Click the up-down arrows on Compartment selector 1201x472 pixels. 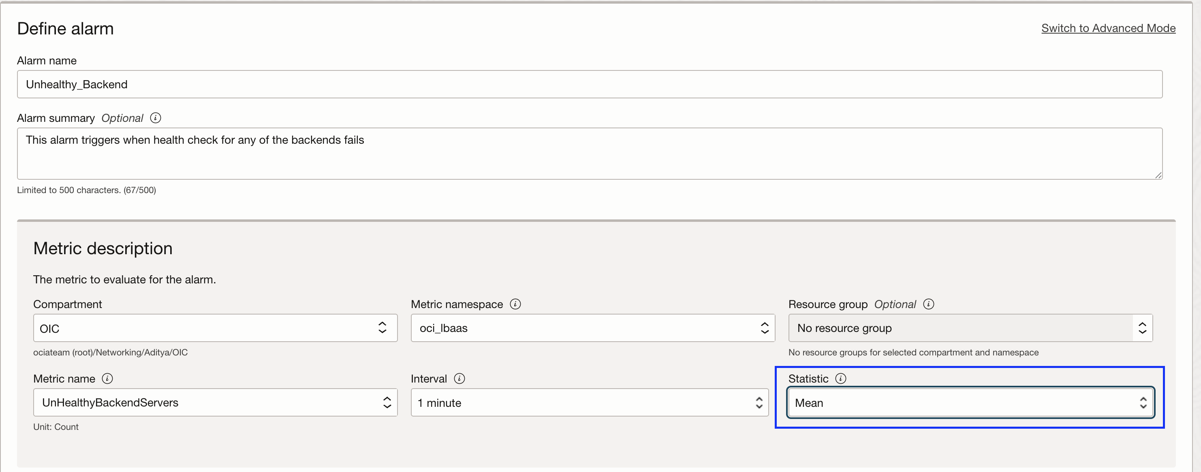click(x=383, y=328)
